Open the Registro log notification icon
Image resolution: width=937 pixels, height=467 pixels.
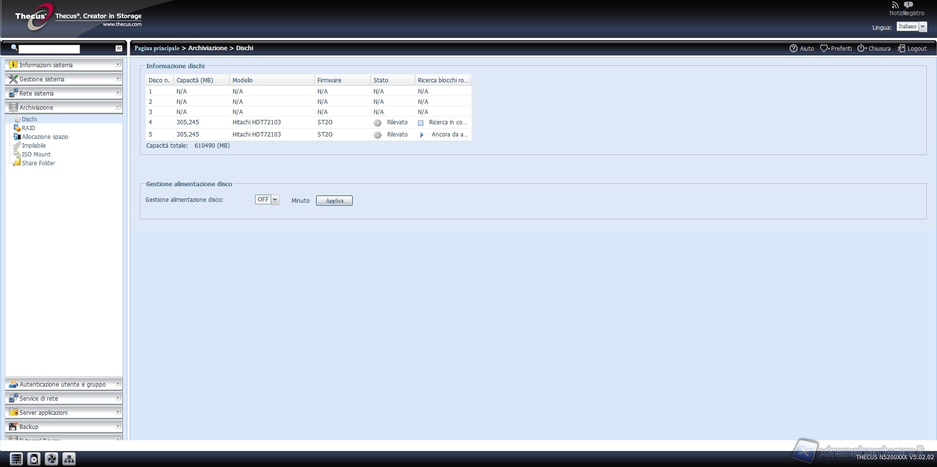click(908, 5)
